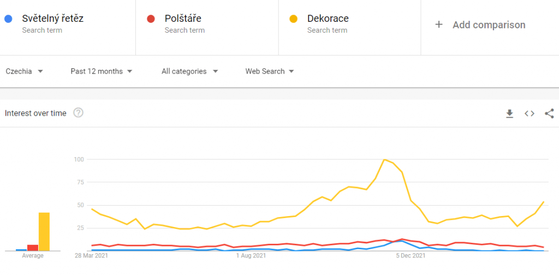Click the plus icon to add comparison
This screenshot has height=276, width=559.
438,25
